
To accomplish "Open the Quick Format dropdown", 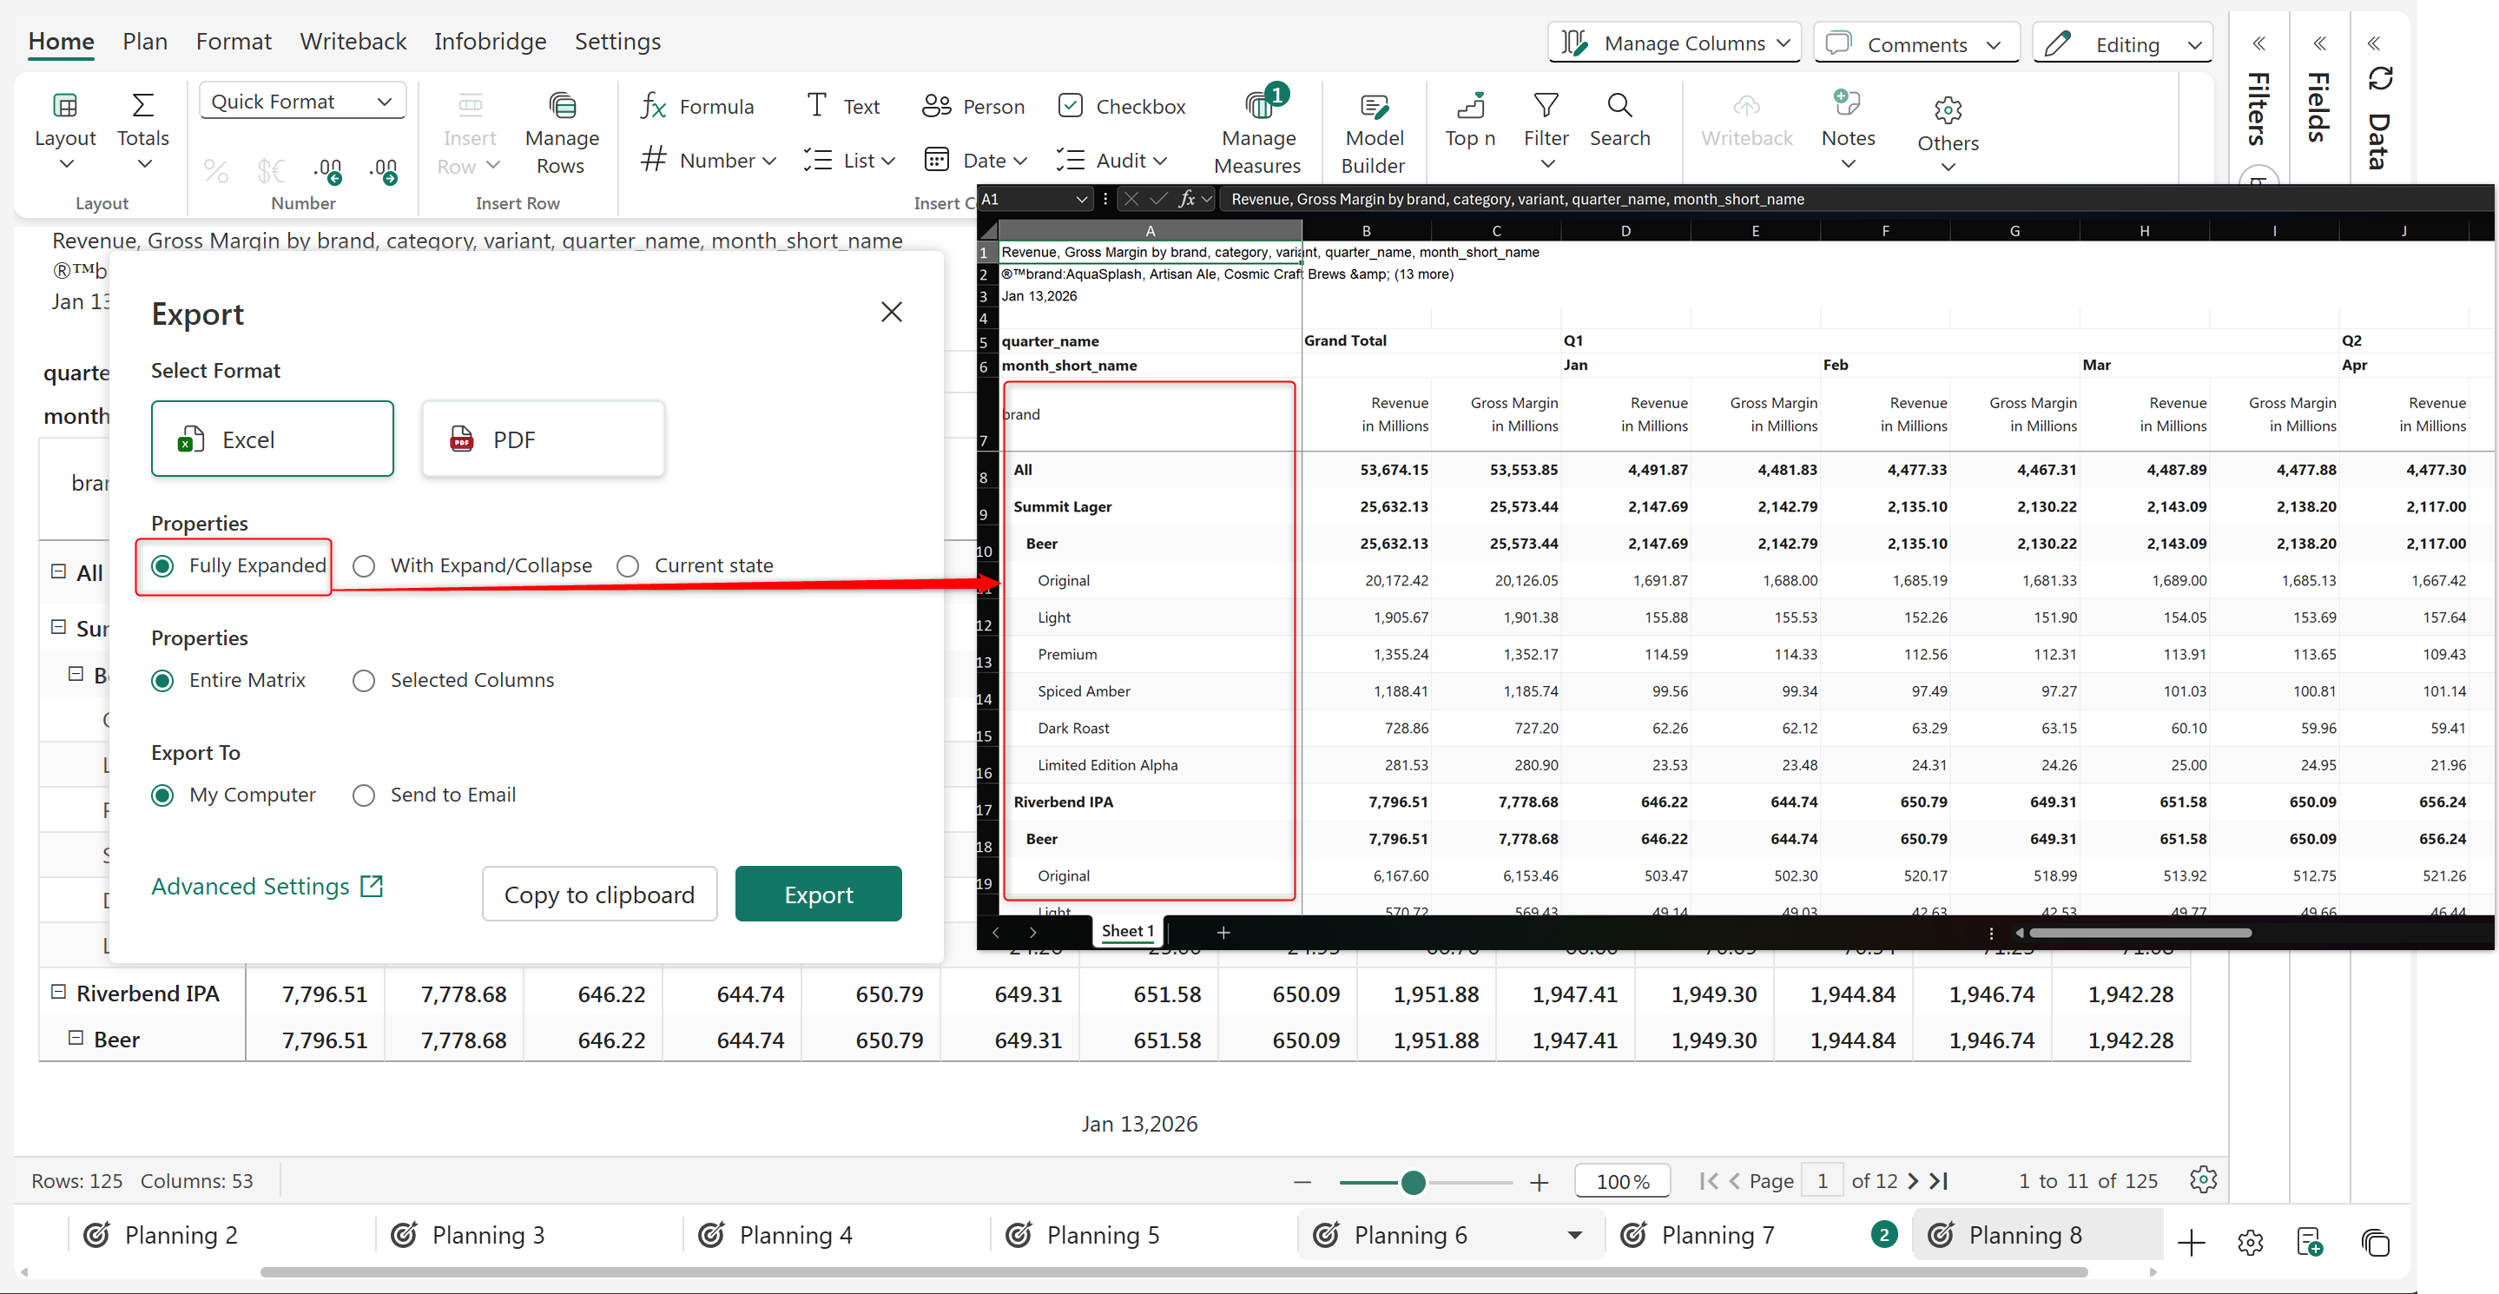I will 301,101.
